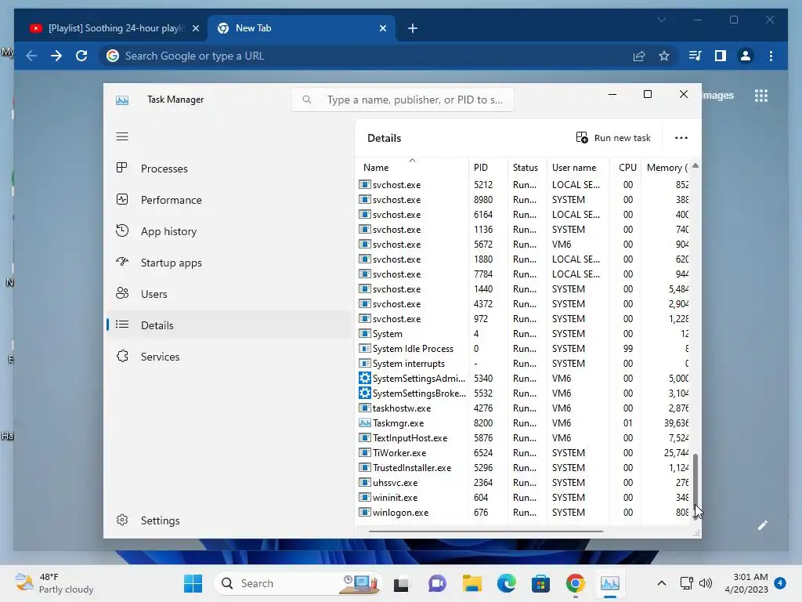Open the weather widget on the taskbar
Viewport: 802px width, 602px height.
click(54, 583)
